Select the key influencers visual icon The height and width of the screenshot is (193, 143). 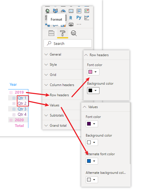point(87,18)
